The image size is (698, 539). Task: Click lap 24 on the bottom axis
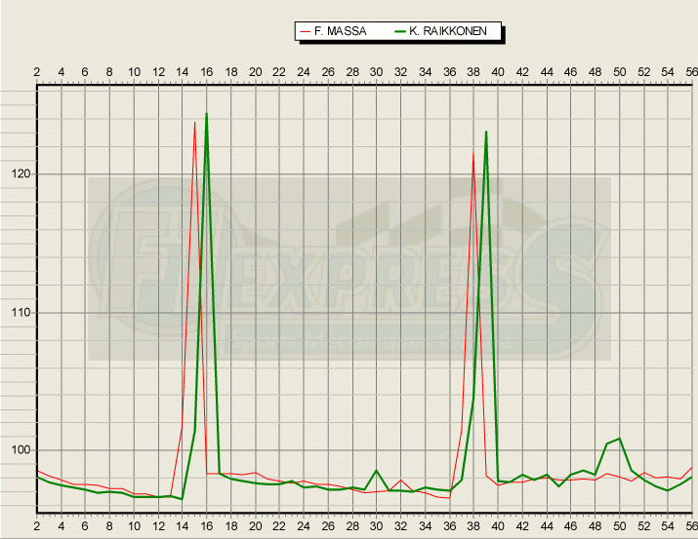click(x=304, y=526)
